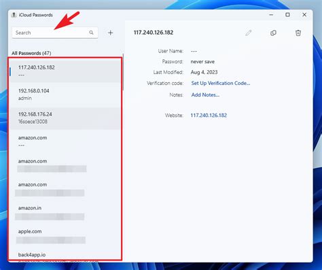This screenshot has width=322, height=270.
Task: Open the 117.240.126.182 website link
Action: (209, 115)
